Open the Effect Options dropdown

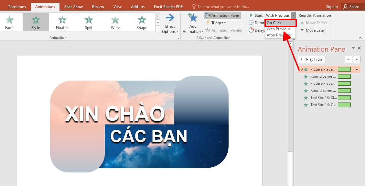170,26
